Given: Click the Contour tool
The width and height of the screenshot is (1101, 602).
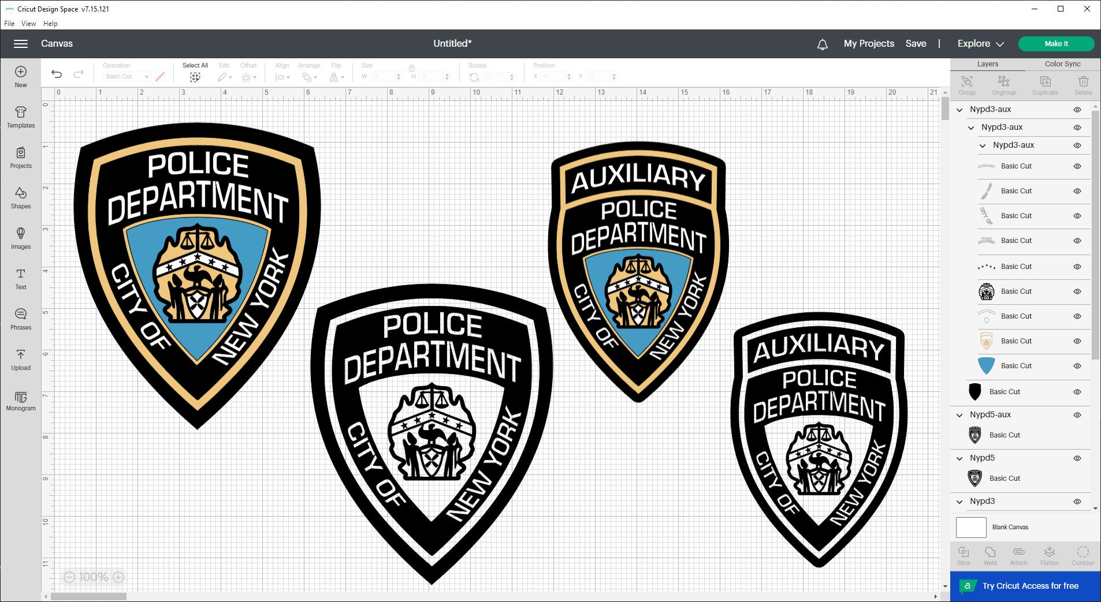Looking at the screenshot, I should (x=1083, y=556).
